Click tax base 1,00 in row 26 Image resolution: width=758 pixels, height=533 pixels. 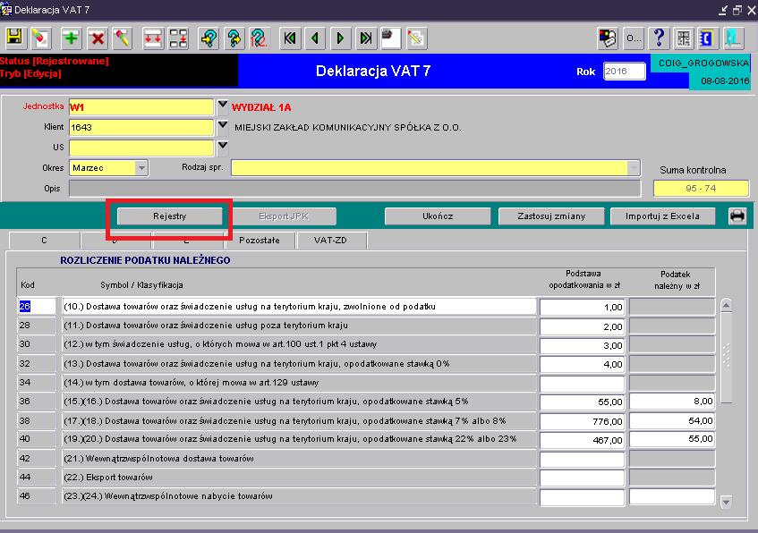coord(582,307)
